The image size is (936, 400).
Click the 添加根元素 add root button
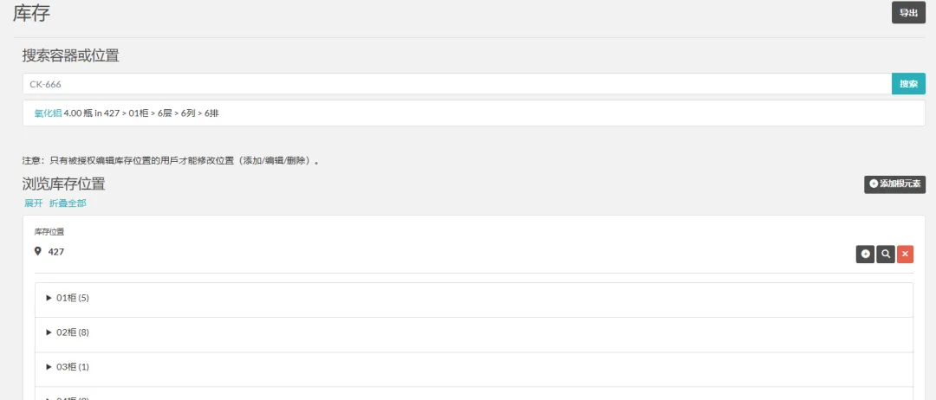click(894, 184)
